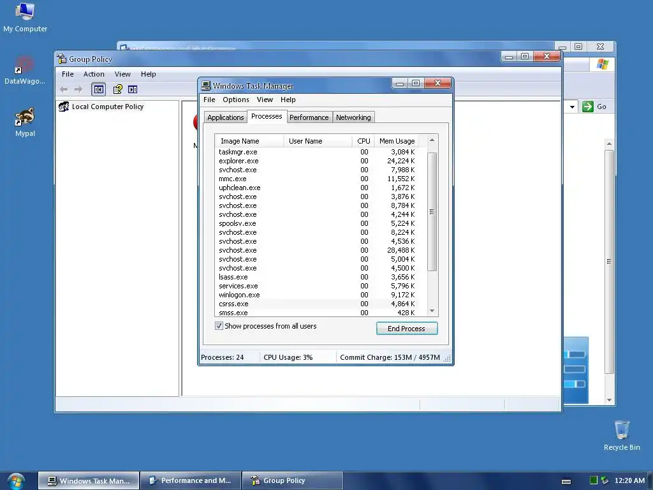Image resolution: width=653 pixels, height=490 pixels.
Task: Click back window's scroll down arrow
Action: [609, 400]
